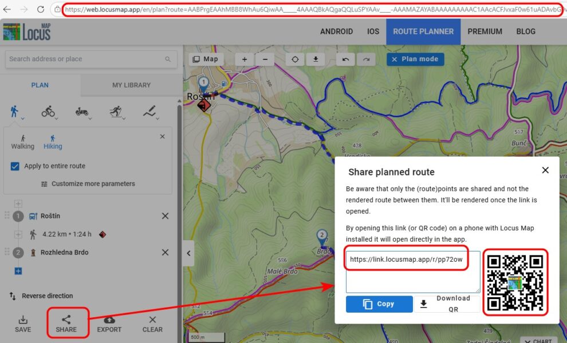
Task: Select the Walking profile option
Action: [x=23, y=142]
